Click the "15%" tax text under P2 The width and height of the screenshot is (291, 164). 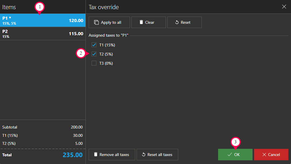pyautogui.click(x=6, y=37)
